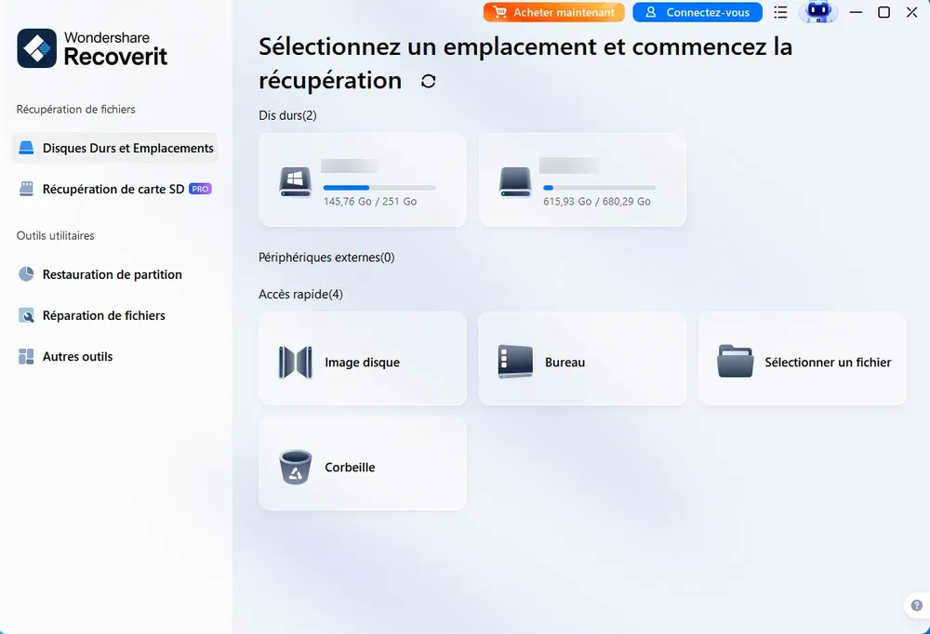Image resolution: width=930 pixels, height=634 pixels.
Task: Minimize the Recoverit window
Action: tap(856, 12)
